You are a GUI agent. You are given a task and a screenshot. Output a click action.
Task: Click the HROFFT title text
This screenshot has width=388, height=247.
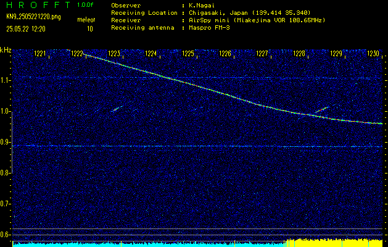pos(39,5)
